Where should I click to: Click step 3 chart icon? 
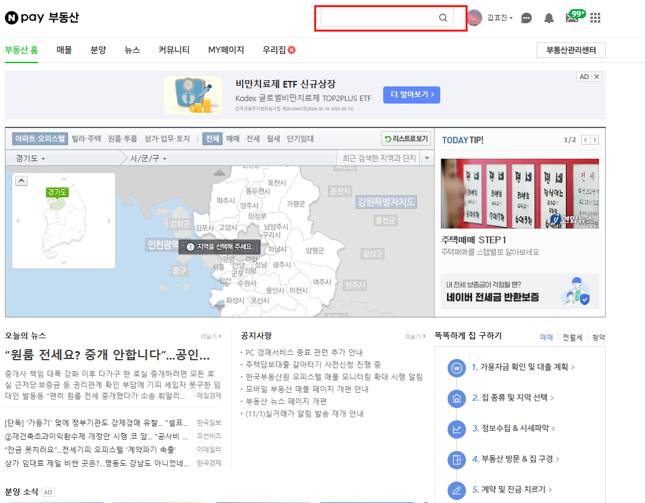(457, 429)
